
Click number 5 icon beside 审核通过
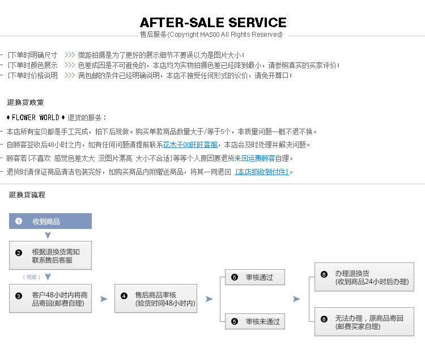pyautogui.click(x=235, y=277)
